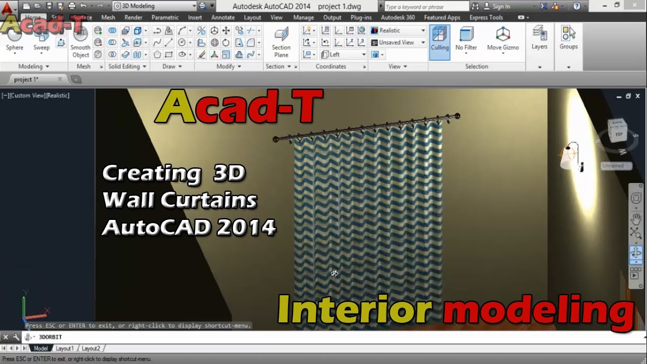This screenshot has width=647, height=364.
Task: Select the Pan hand tool in navigation bar
Action: [635, 219]
